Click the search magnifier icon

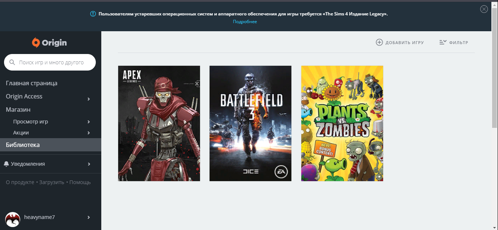[12, 62]
